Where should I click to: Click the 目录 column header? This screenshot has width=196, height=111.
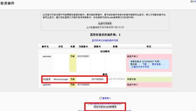coord(61,46)
